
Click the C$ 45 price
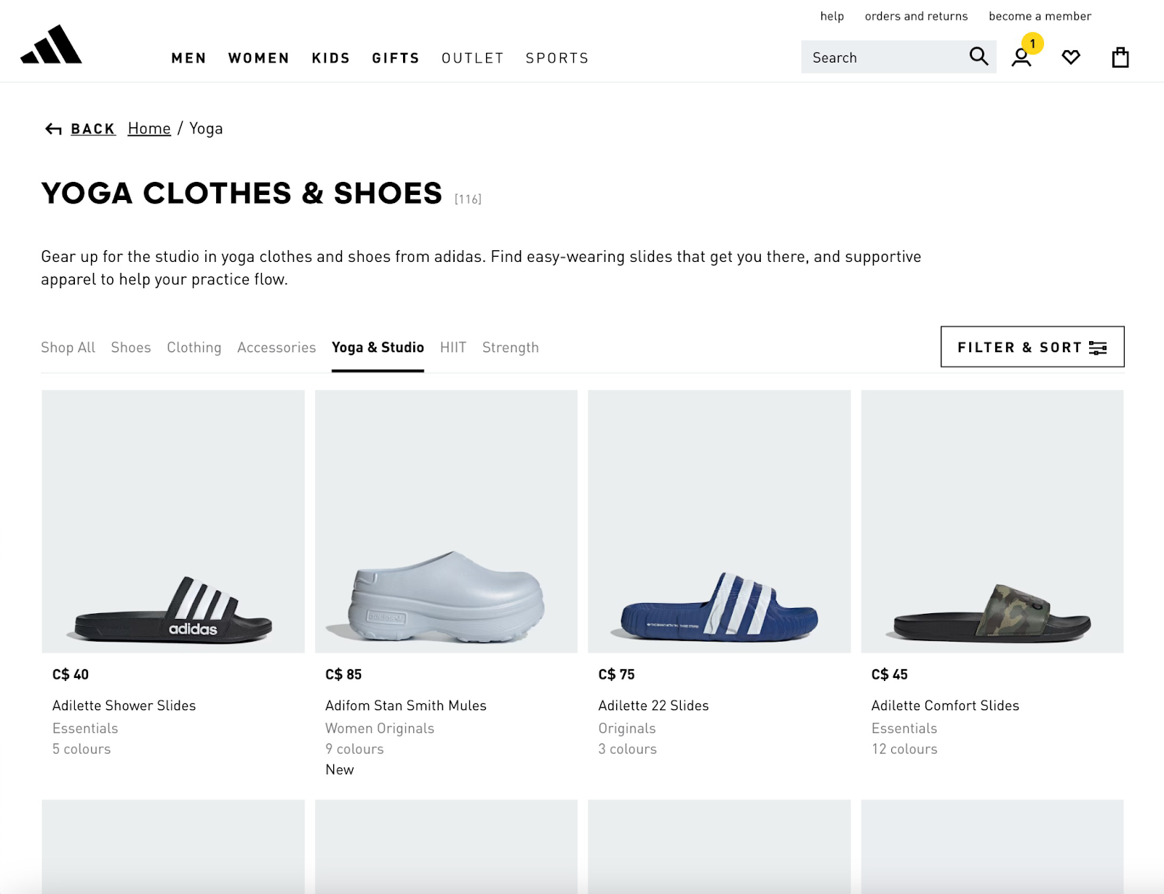pos(890,674)
